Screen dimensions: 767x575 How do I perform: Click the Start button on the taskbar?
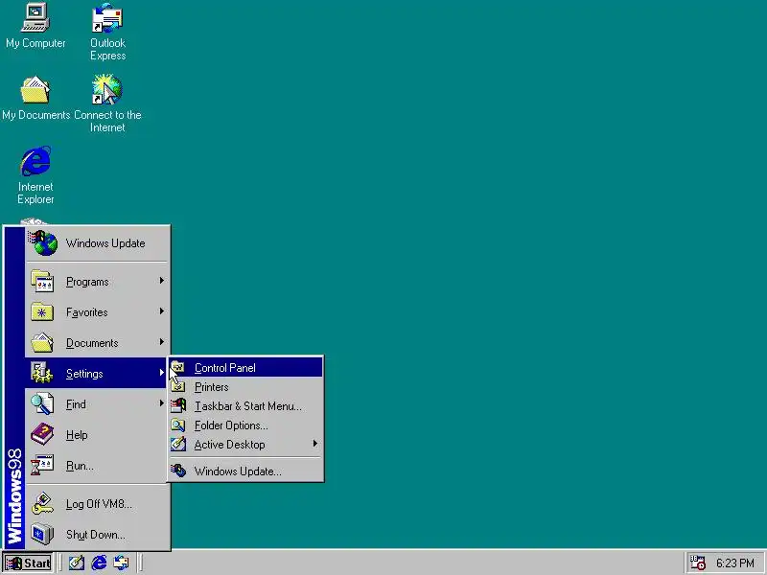click(x=28, y=563)
